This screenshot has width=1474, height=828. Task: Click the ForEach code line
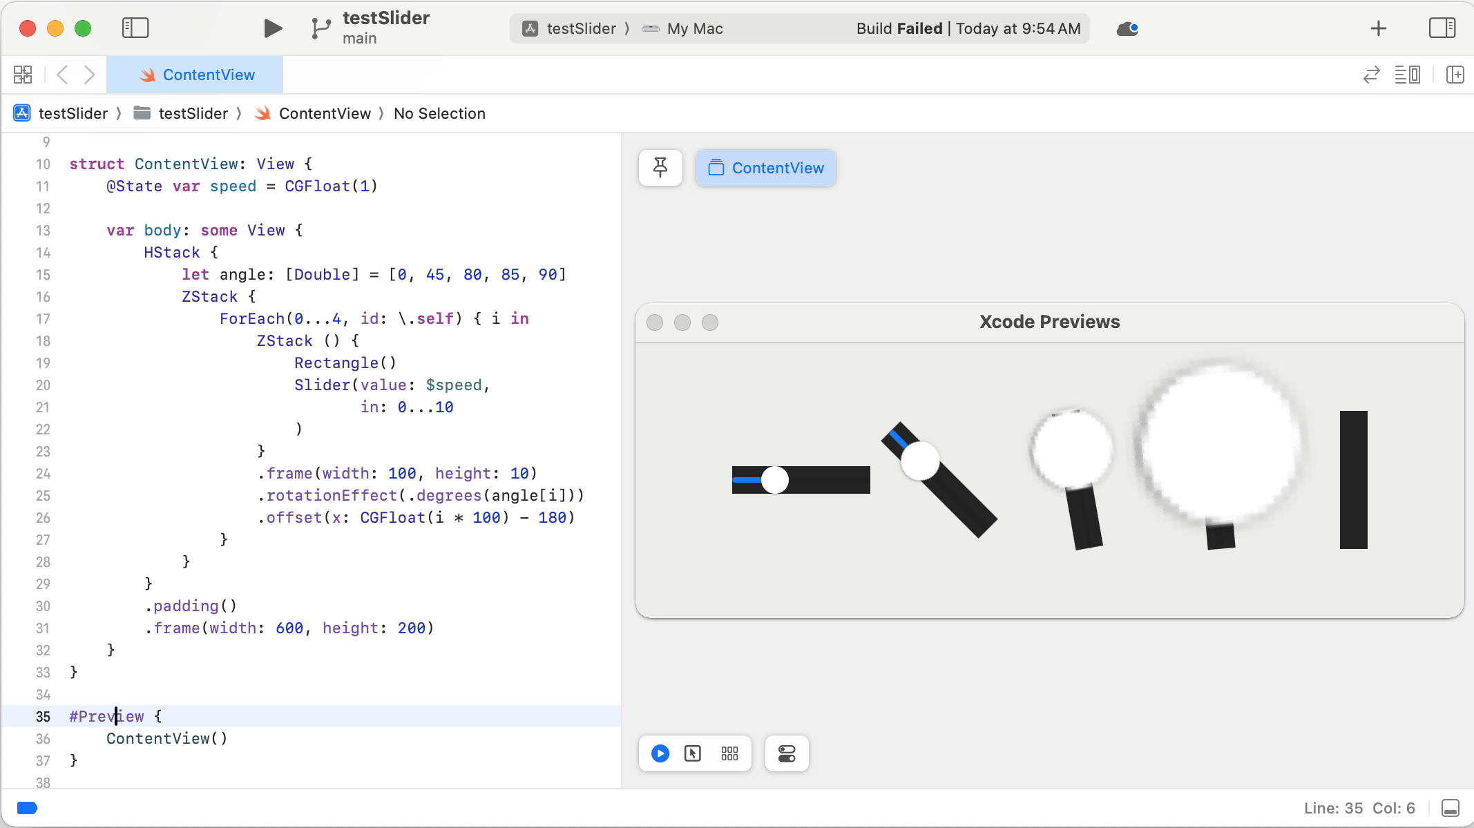click(x=374, y=318)
